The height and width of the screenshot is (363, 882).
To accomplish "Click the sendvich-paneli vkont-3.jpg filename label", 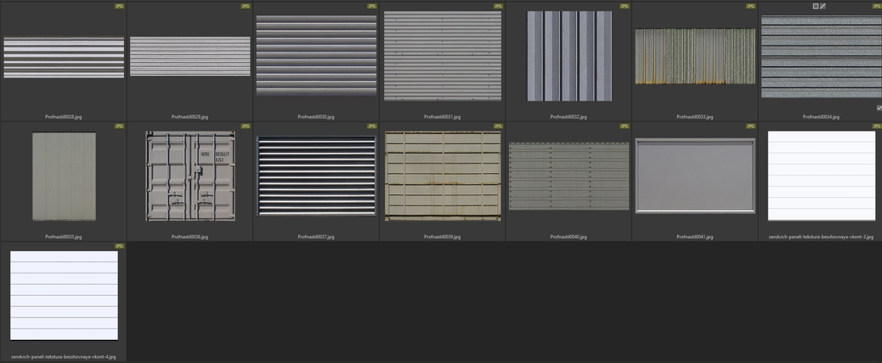I will pyautogui.click(x=821, y=237).
